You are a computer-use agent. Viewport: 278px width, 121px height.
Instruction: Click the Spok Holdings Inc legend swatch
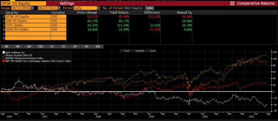pyautogui.click(x=4, y=53)
